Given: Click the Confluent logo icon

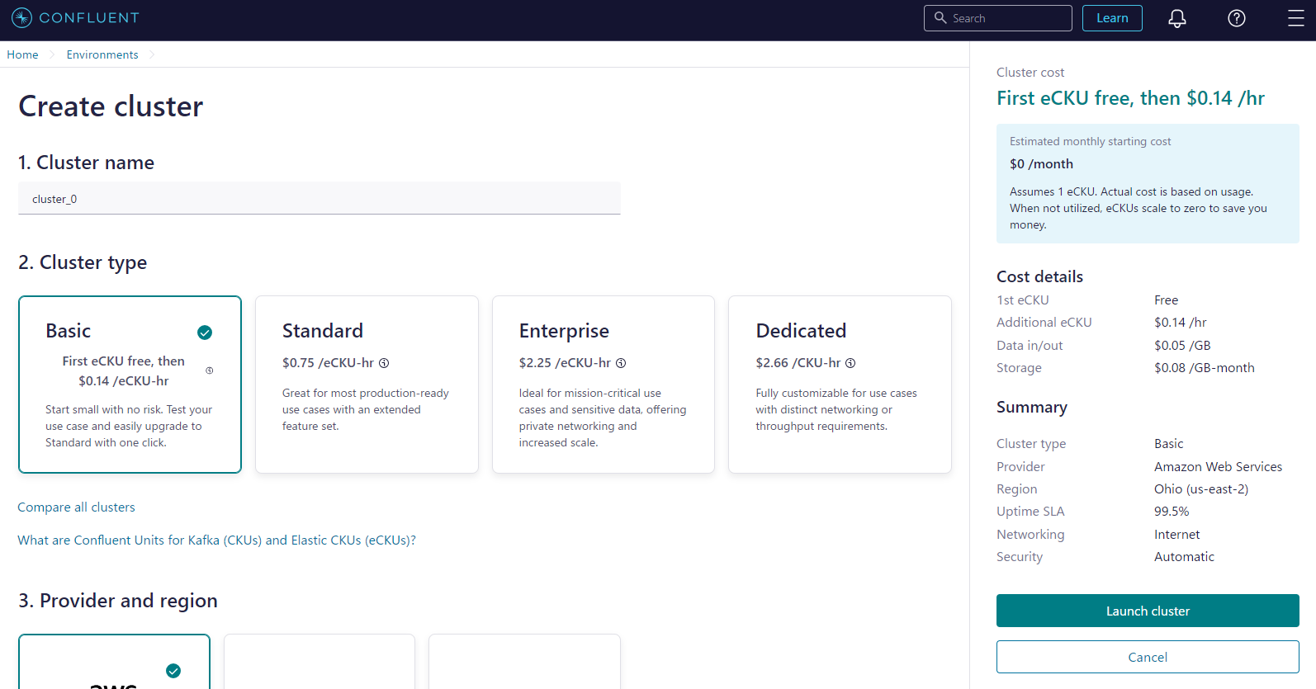Looking at the screenshot, I should point(21,17).
